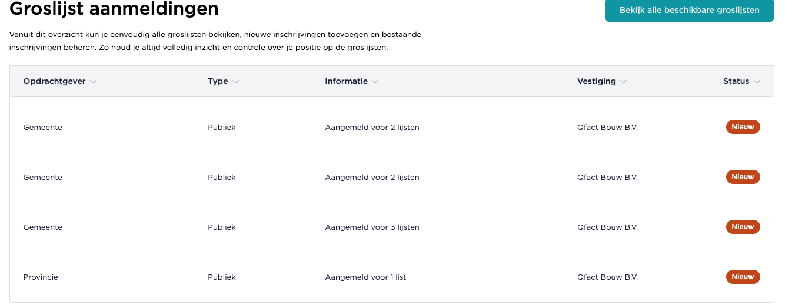
Task: Select the 'Aangemeld voor 3 lijsten' cell
Action: [x=372, y=227]
